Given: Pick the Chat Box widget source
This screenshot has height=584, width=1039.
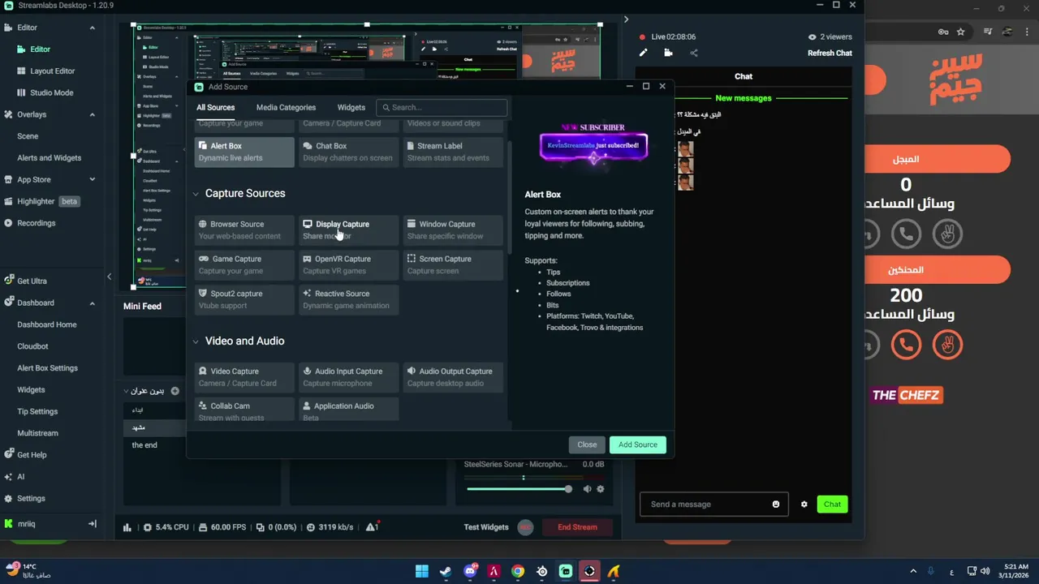Looking at the screenshot, I should click(x=349, y=152).
